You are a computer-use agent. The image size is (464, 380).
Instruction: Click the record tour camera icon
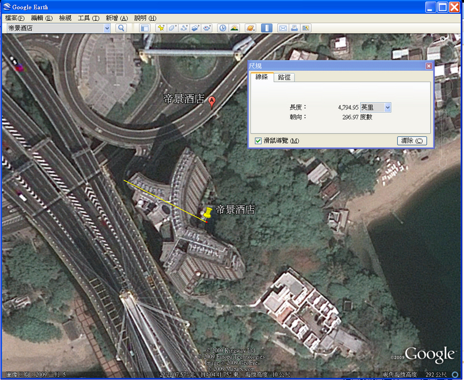207,28
